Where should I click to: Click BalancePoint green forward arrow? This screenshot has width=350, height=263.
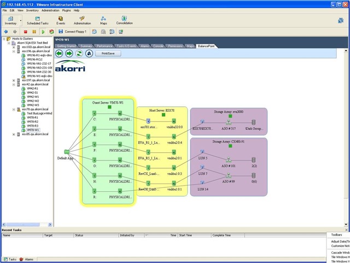[69, 54]
